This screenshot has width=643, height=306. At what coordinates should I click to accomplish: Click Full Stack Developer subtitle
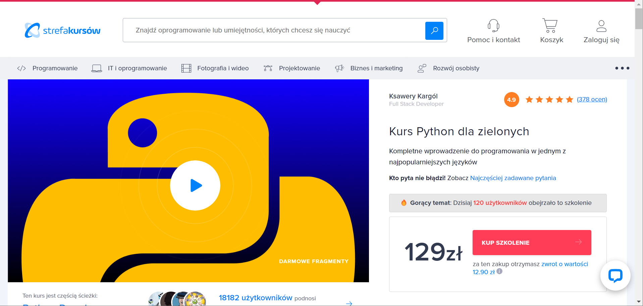(x=416, y=104)
